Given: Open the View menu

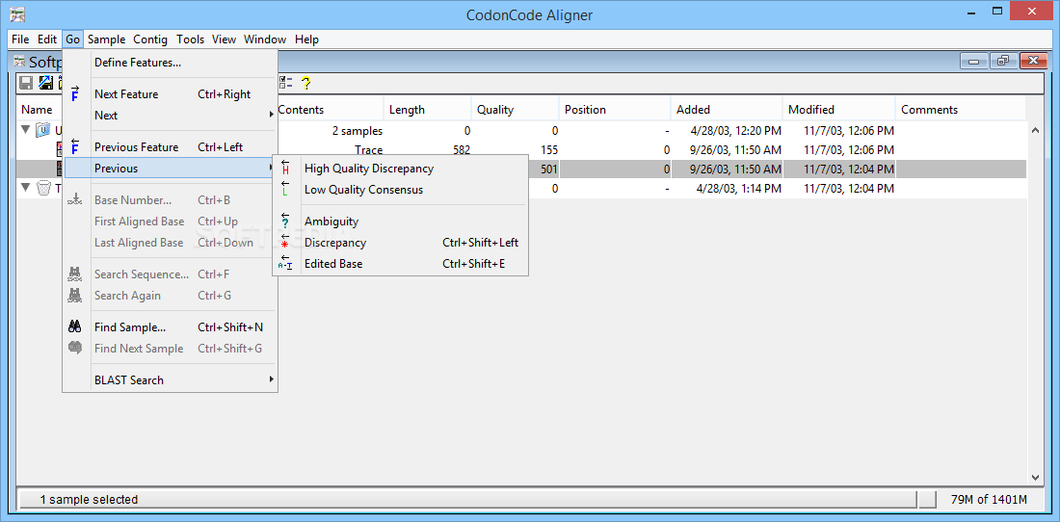Looking at the screenshot, I should [224, 39].
